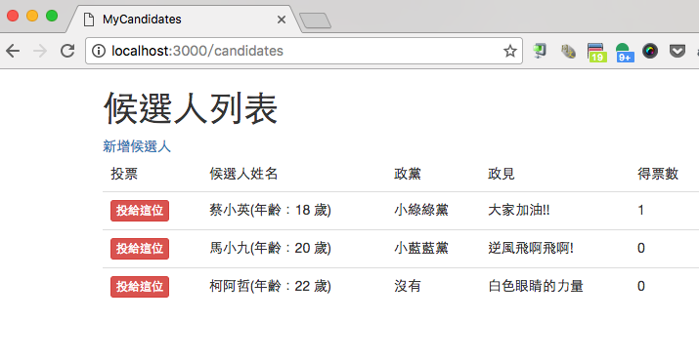Vote for 柯阿哲 with 投給這位 button
699x362 pixels.
[x=140, y=287]
